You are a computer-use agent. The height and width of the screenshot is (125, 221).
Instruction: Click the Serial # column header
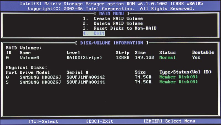[77, 72]
